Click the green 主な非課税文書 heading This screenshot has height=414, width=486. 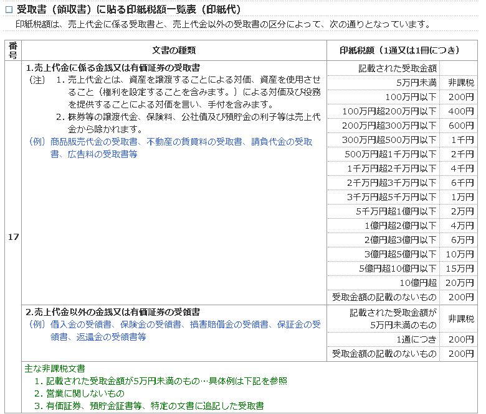[55, 368]
